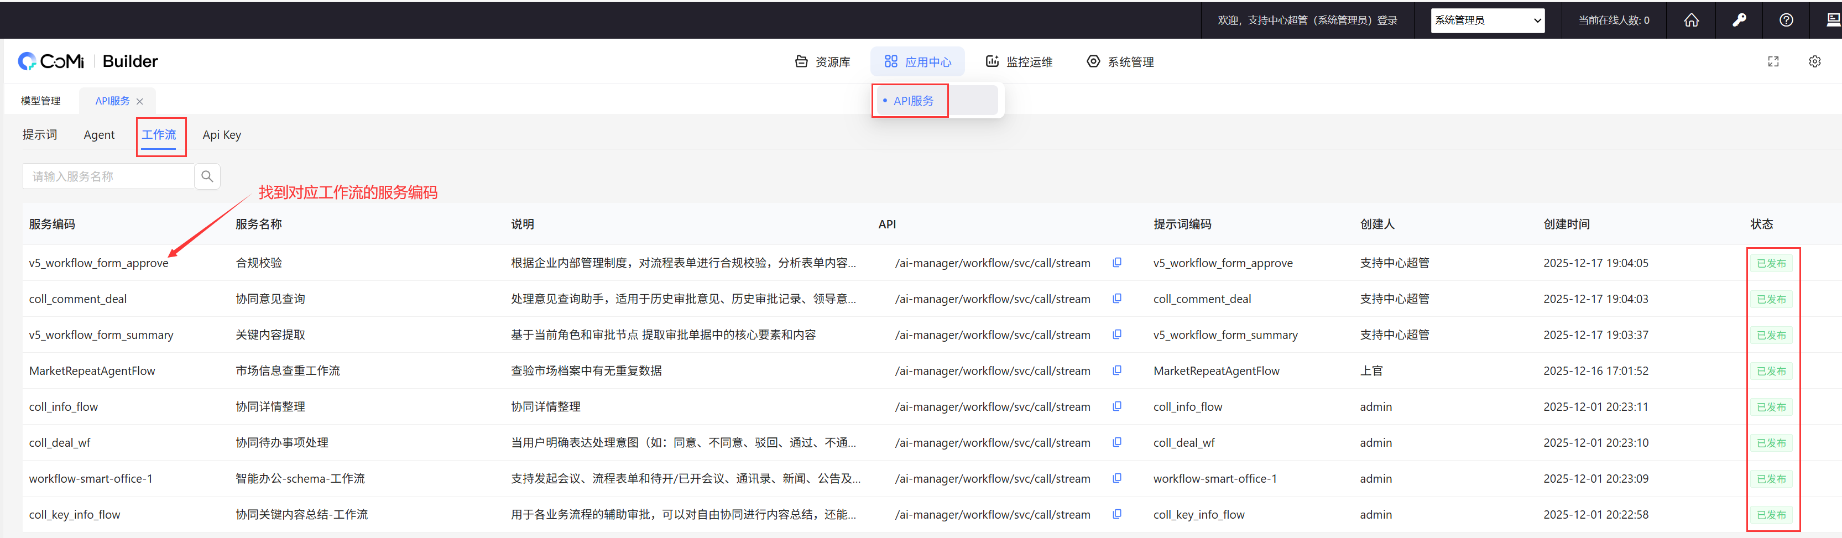Screen dimensions: 1842x538
Task: Switch to the 提示词 tab
Action: click(39, 134)
